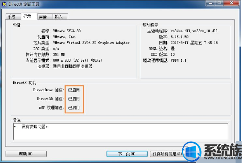Click driver version 8.15.1.50
The image size is (242, 163).
180,37
